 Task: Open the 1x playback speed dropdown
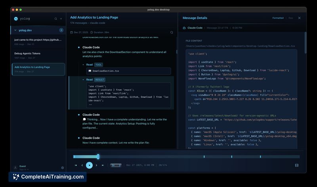click(x=116, y=165)
